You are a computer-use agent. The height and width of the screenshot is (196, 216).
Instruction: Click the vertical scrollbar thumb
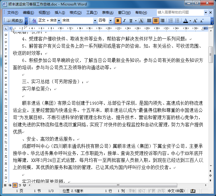coord(211,55)
